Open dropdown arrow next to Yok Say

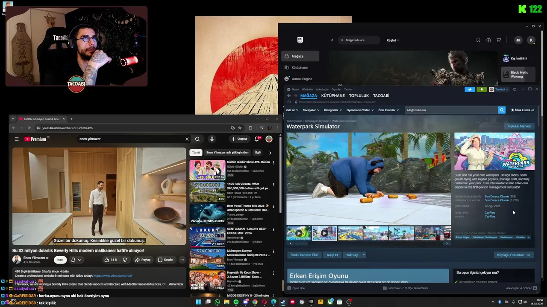[364, 255]
